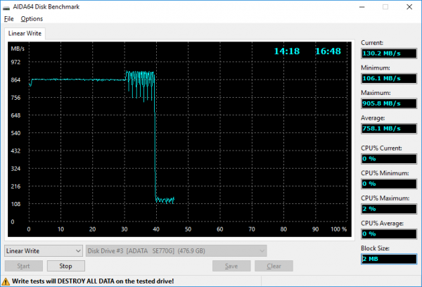The image size is (422, 287).
Task: Close the AIDA64 Disk Benchmark window
Action: tap(409, 7)
